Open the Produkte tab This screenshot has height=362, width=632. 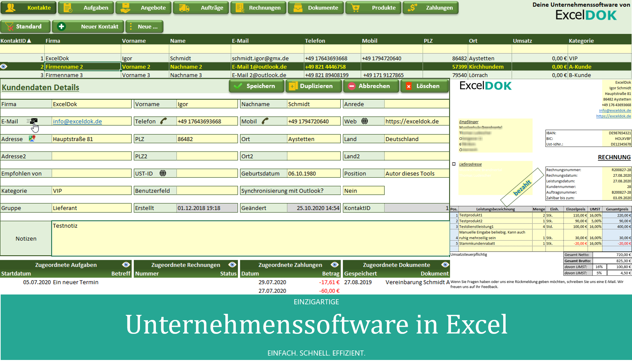coord(373,8)
